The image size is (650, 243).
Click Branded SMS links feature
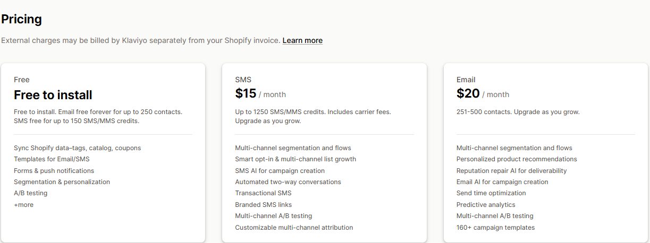tap(263, 205)
